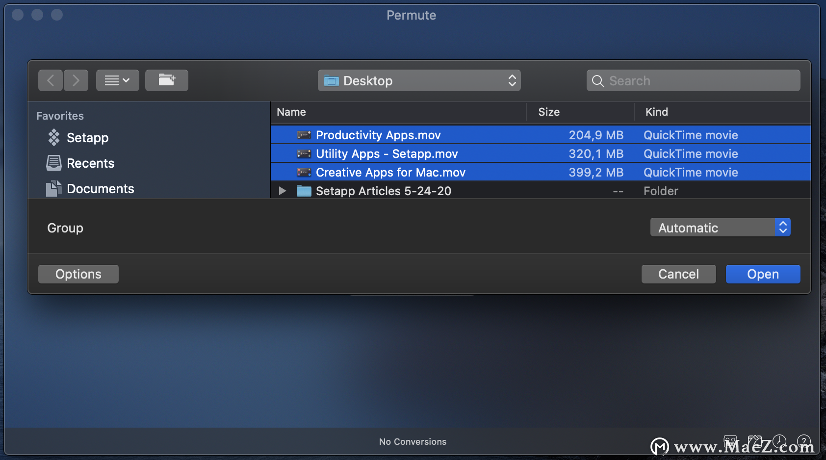Open the help question mark icon in Permute
Image resolution: width=826 pixels, height=460 pixels.
tap(804, 441)
